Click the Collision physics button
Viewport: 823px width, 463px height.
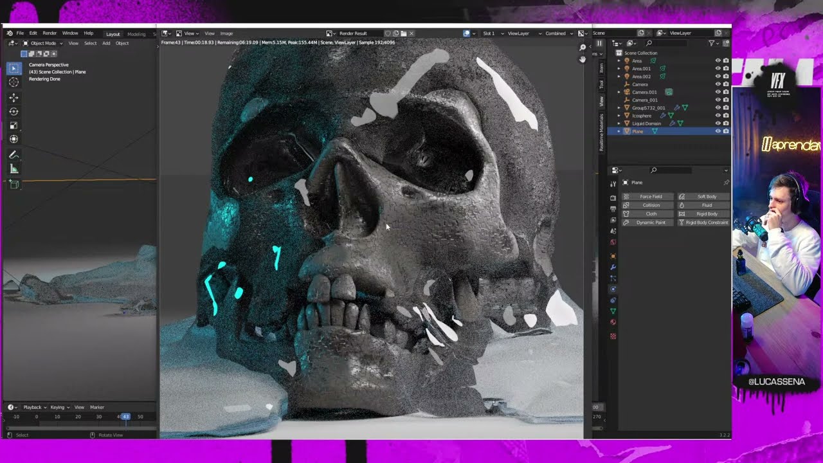click(647, 205)
